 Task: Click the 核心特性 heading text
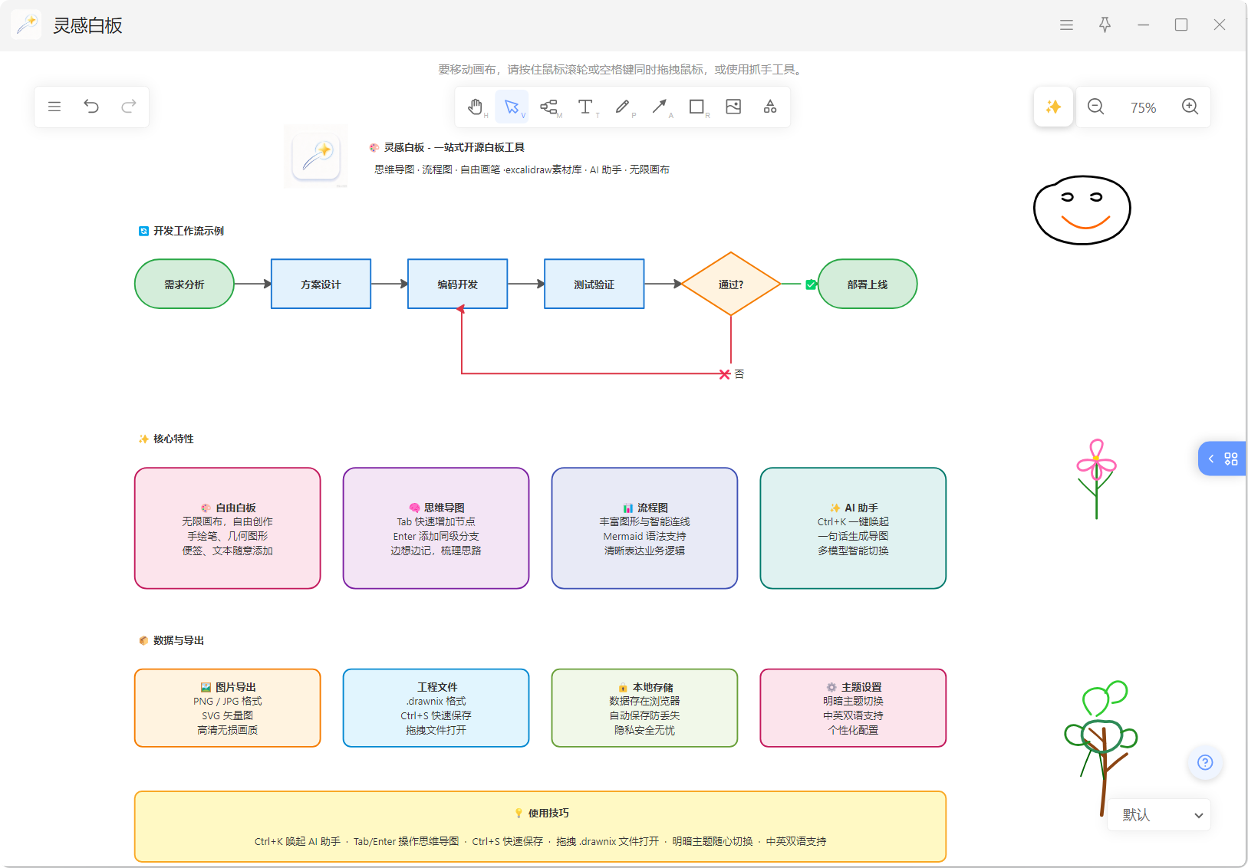(x=166, y=439)
